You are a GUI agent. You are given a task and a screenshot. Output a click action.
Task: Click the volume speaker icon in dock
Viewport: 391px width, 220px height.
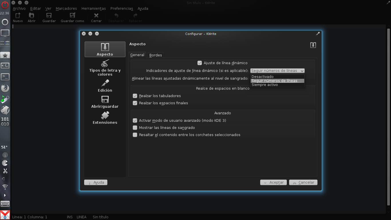point(3,179)
